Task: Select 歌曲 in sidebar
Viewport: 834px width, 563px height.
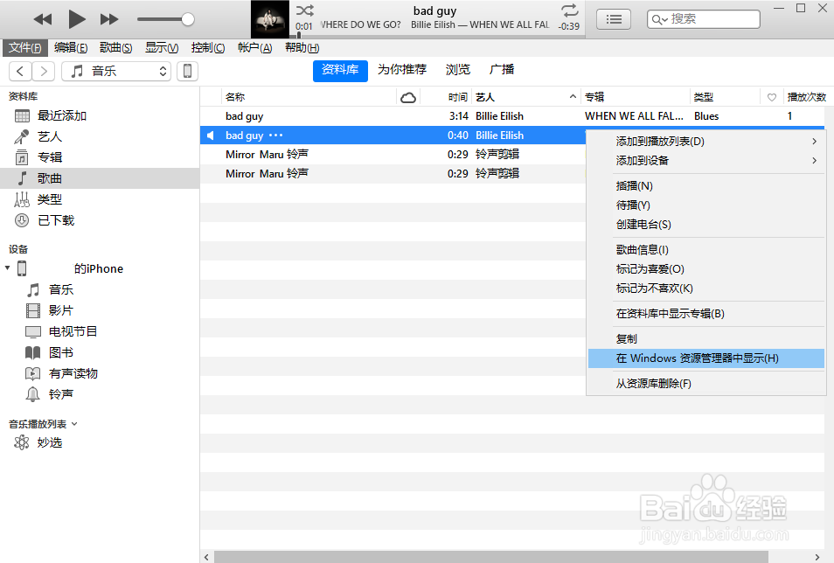Action: click(100, 178)
